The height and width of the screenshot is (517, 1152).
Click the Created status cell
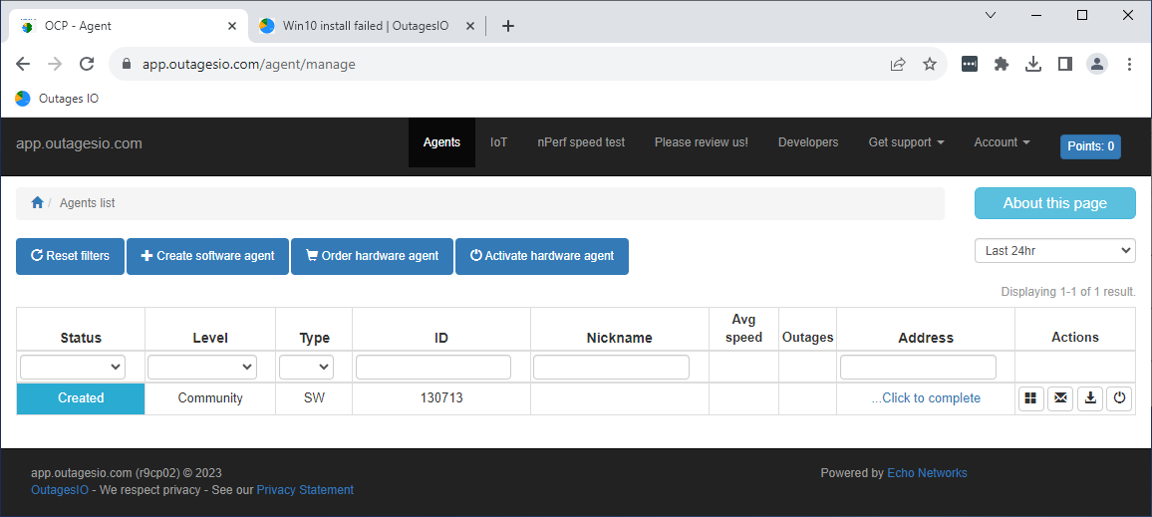(81, 398)
